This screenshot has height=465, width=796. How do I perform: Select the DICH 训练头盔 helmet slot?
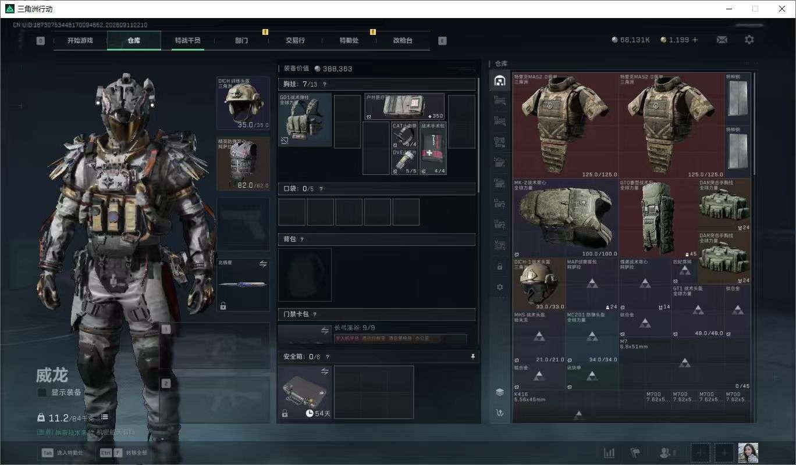pyautogui.click(x=243, y=103)
